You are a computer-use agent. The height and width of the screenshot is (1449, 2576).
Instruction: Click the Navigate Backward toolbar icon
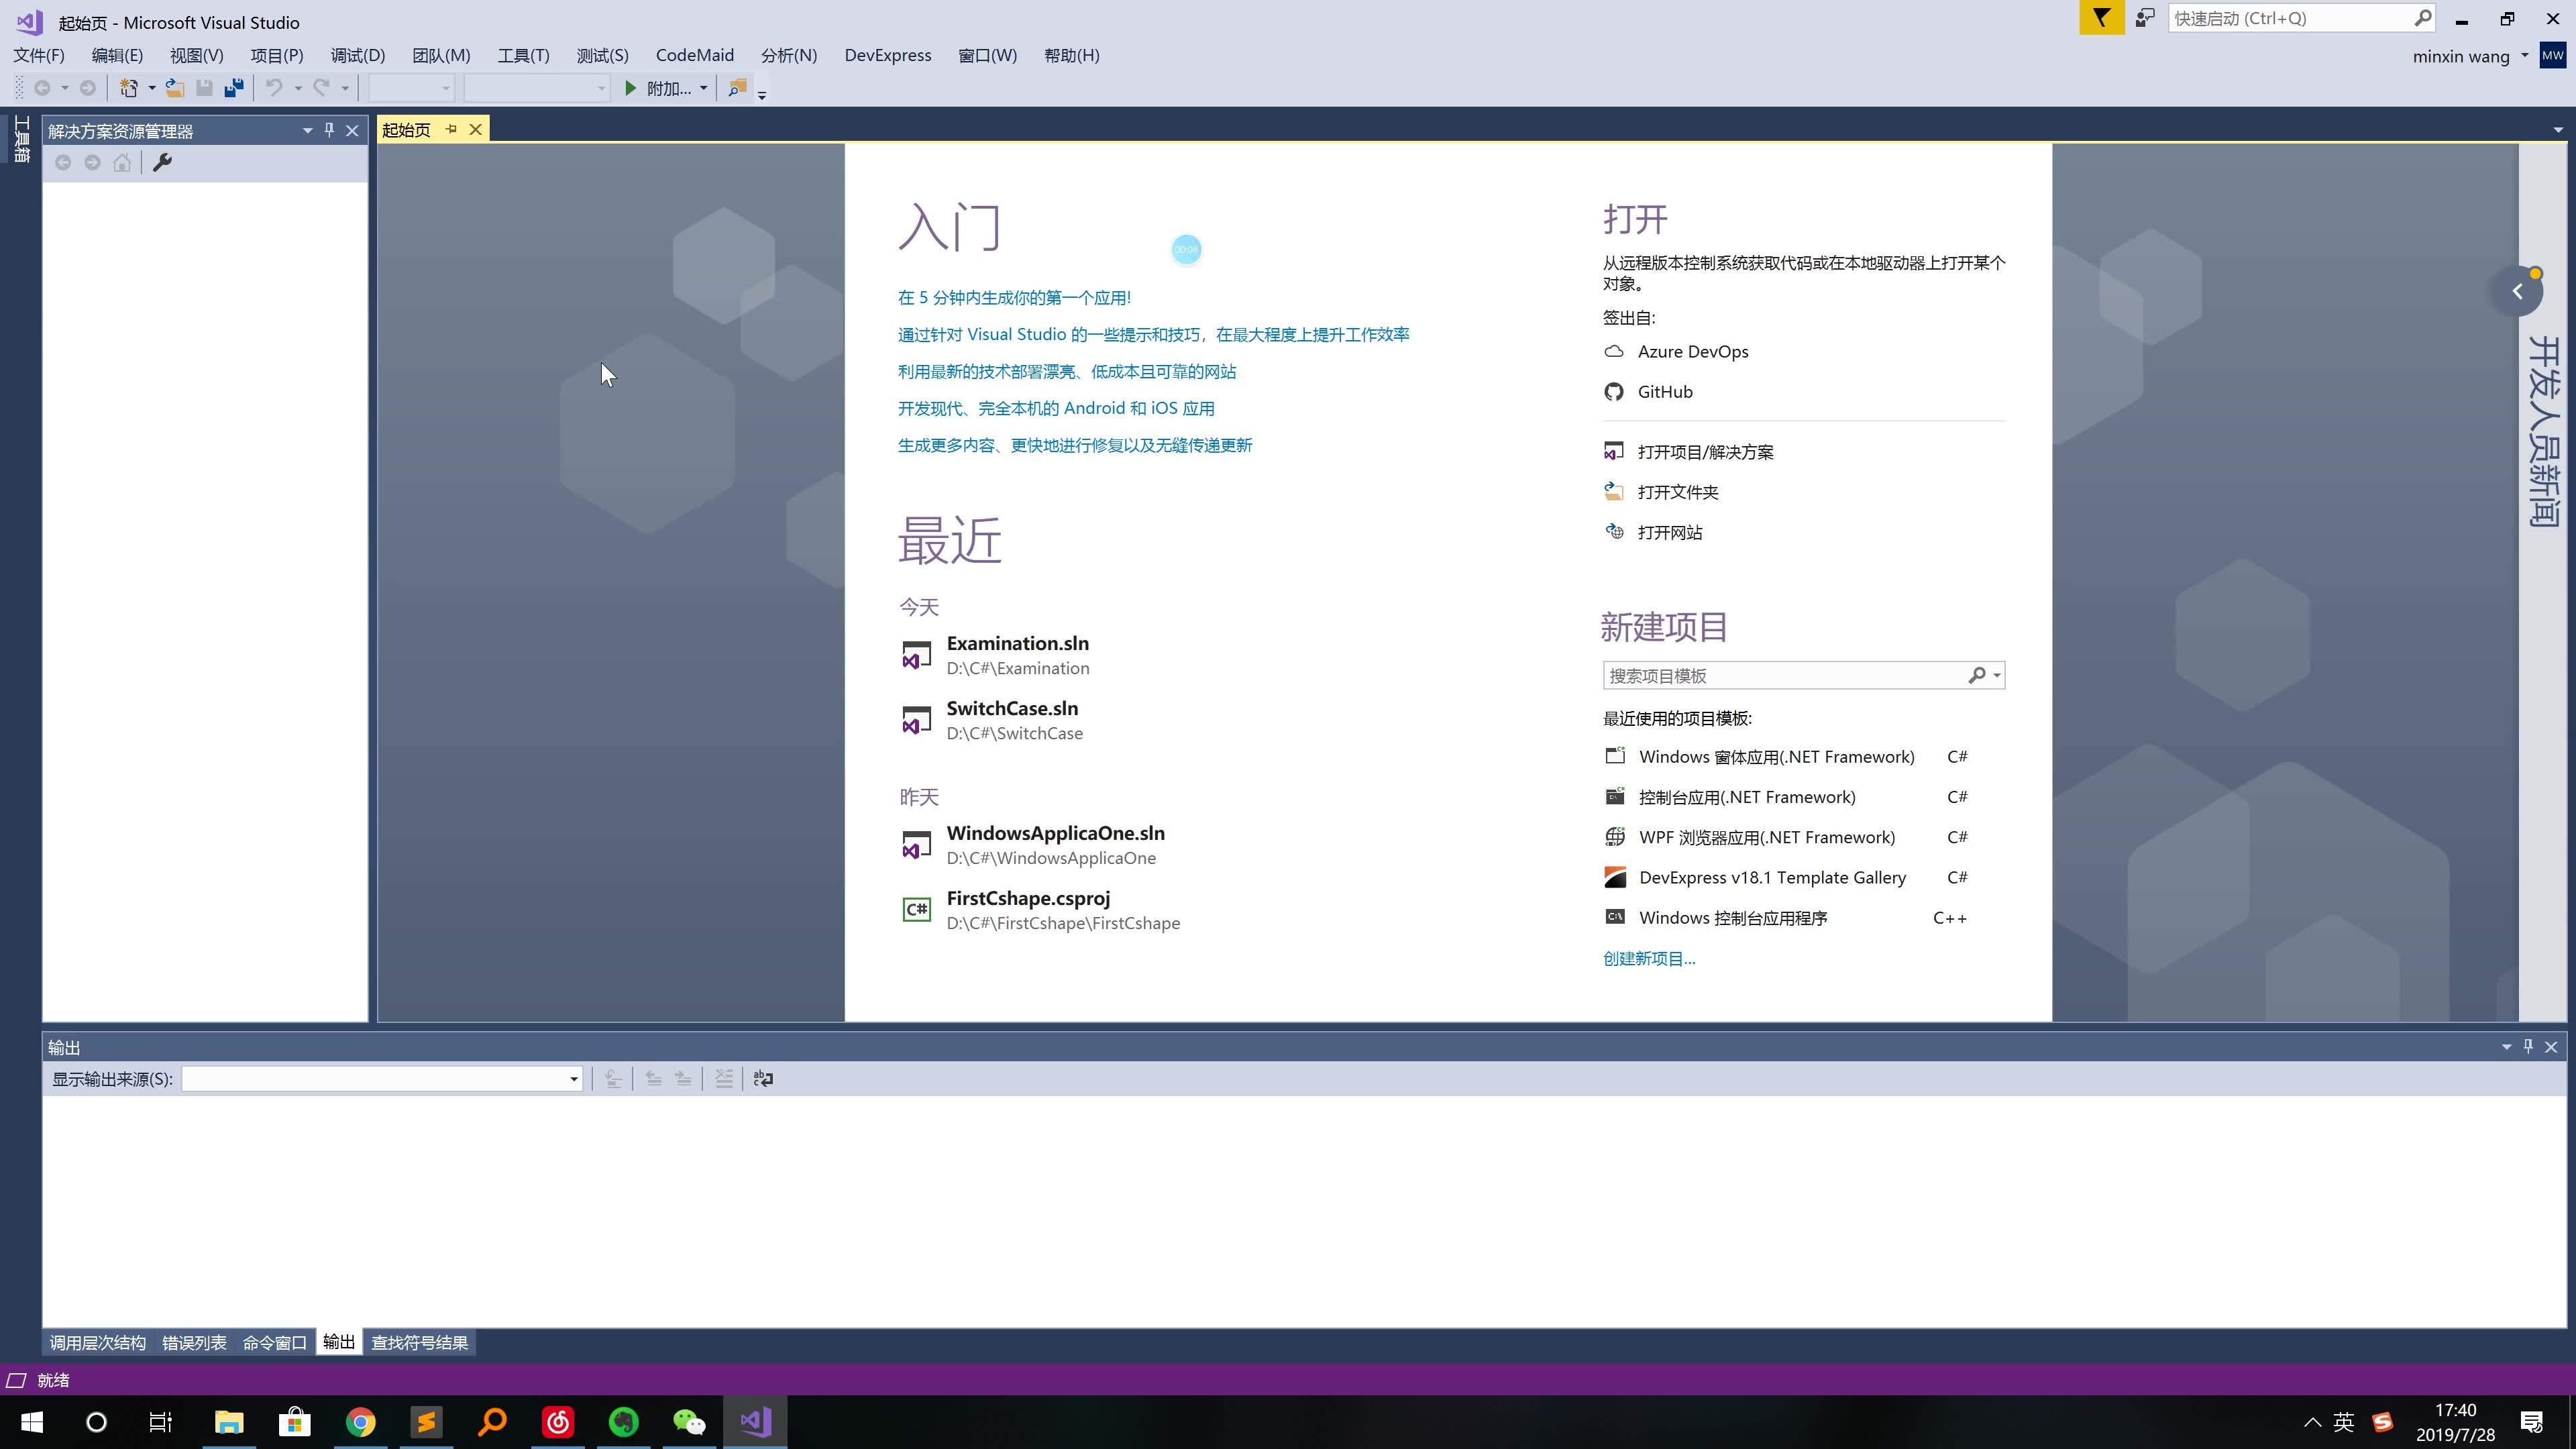click(x=42, y=88)
